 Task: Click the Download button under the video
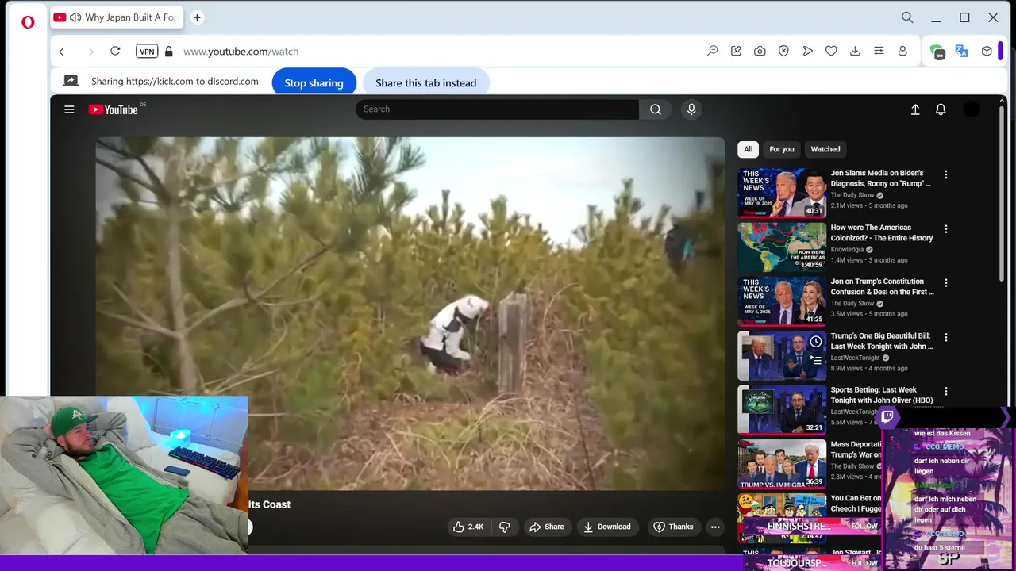(x=607, y=527)
